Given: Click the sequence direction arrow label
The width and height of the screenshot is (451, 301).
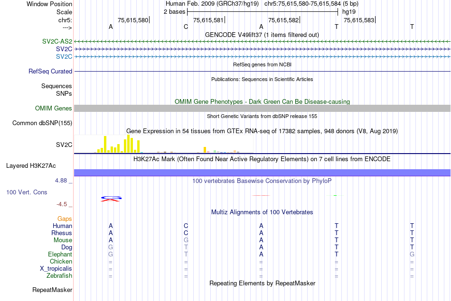Looking at the screenshot, I should [x=67, y=27].
